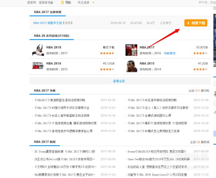Click the 45.13GB size for NBA 2K16
The height and width of the screenshot is (178, 216).
(109, 63)
